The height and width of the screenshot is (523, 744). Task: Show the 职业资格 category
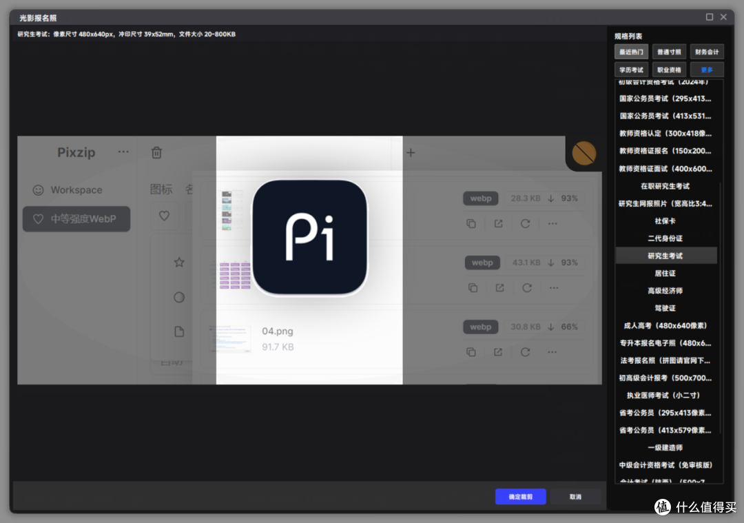tap(669, 70)
